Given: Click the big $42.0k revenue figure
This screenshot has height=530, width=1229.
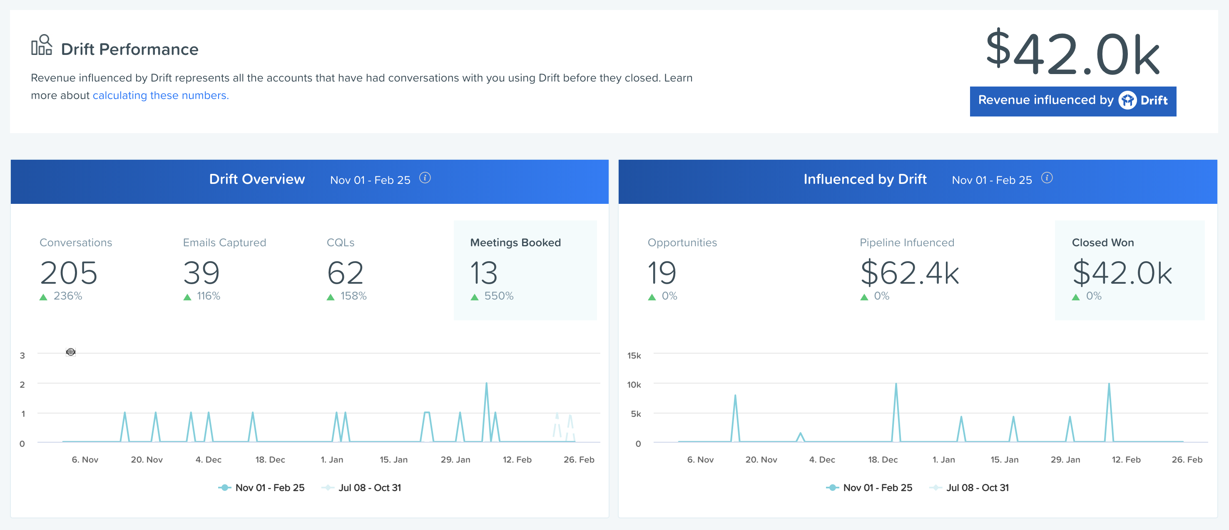Looking at the screenshot, I should pos(1073,52).
